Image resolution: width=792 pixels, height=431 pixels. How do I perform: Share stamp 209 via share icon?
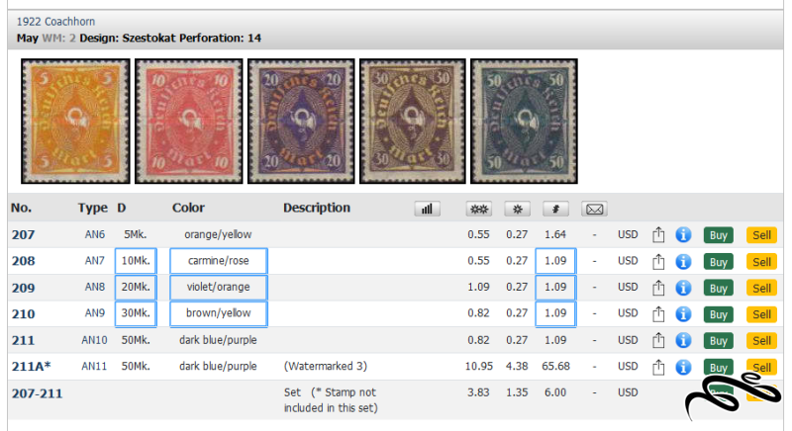point(658,288)
